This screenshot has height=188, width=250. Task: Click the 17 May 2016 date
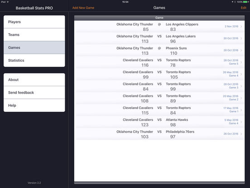pos(231,108)
